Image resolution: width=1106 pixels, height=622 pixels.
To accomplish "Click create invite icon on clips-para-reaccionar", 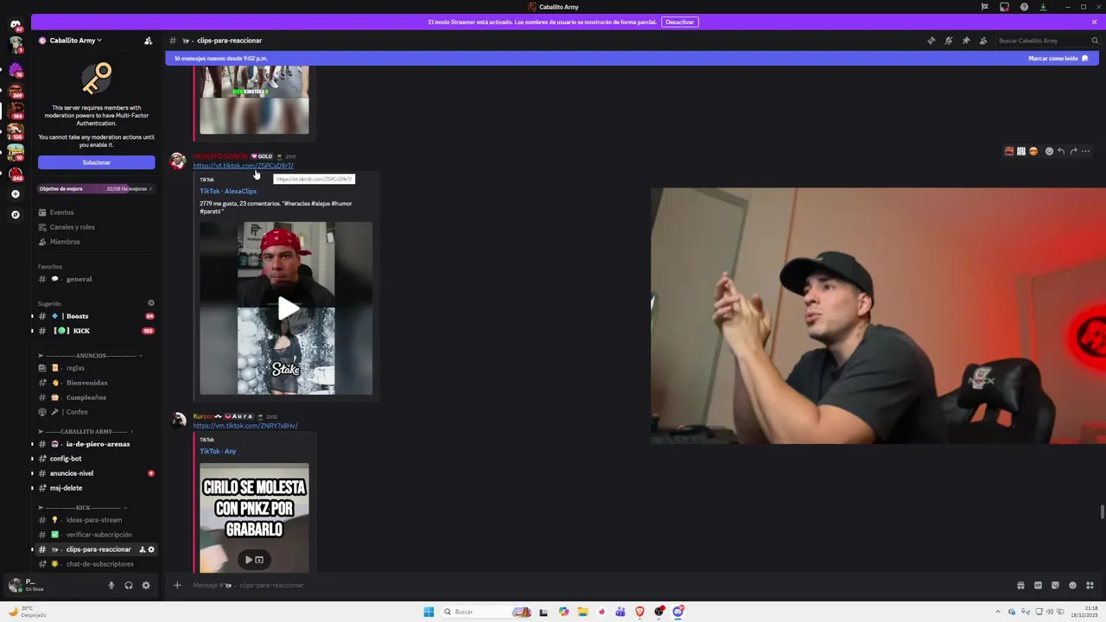I will click(143, 549).
